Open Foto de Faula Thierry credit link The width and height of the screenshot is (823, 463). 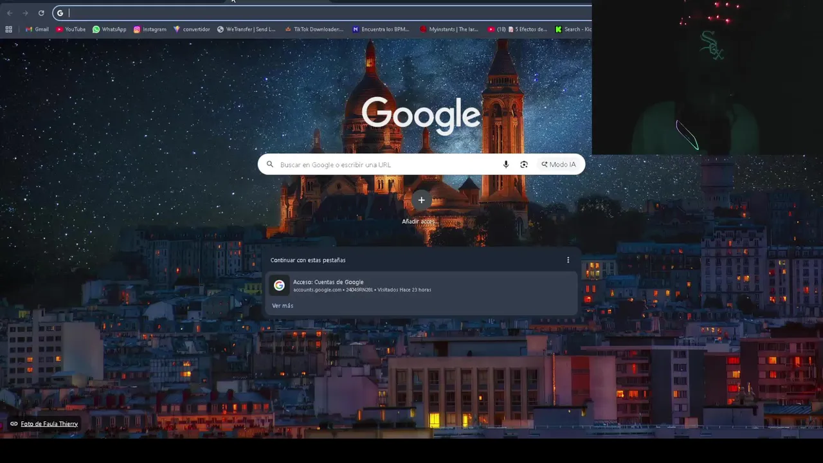pos(50,424)
